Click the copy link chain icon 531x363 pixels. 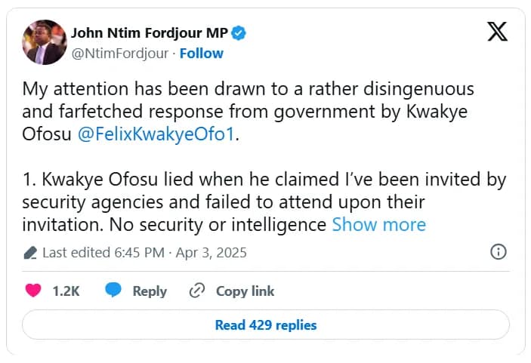click(x=196, y=291)
